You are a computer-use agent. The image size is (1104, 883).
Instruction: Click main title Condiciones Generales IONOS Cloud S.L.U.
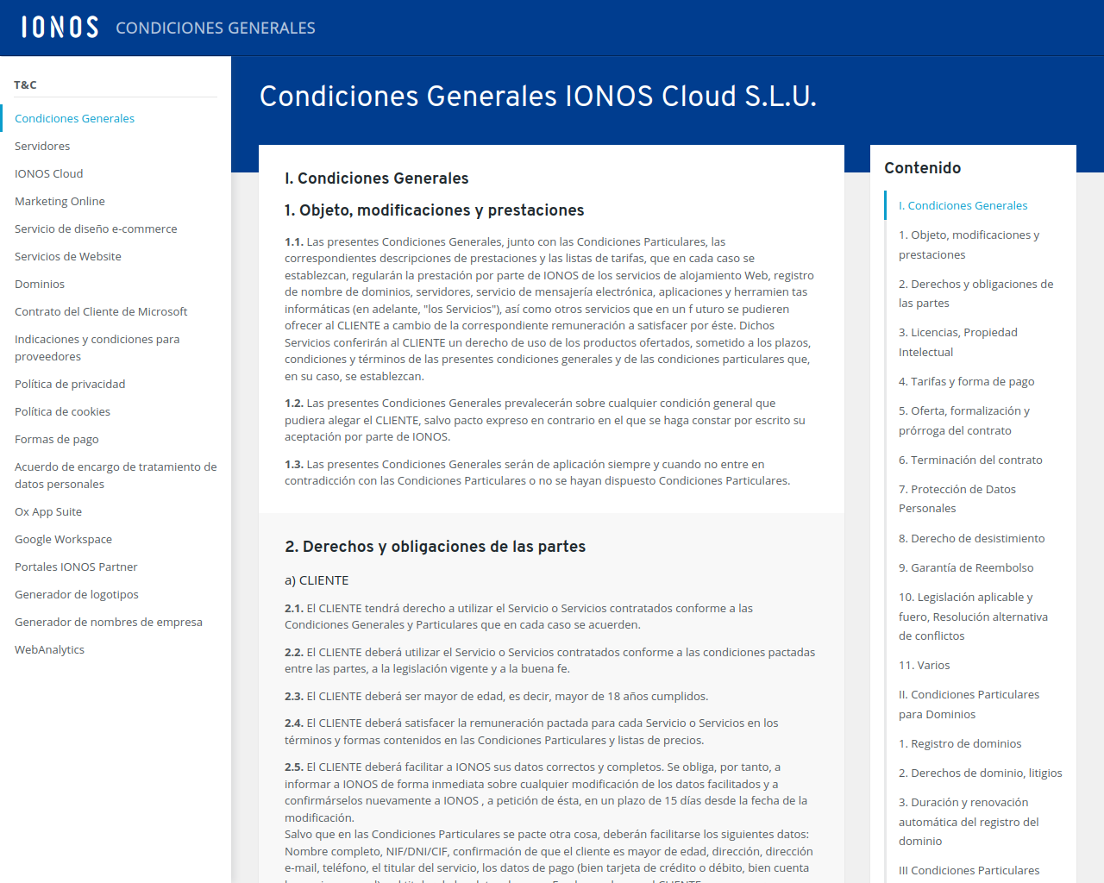(x=537, y=97)
